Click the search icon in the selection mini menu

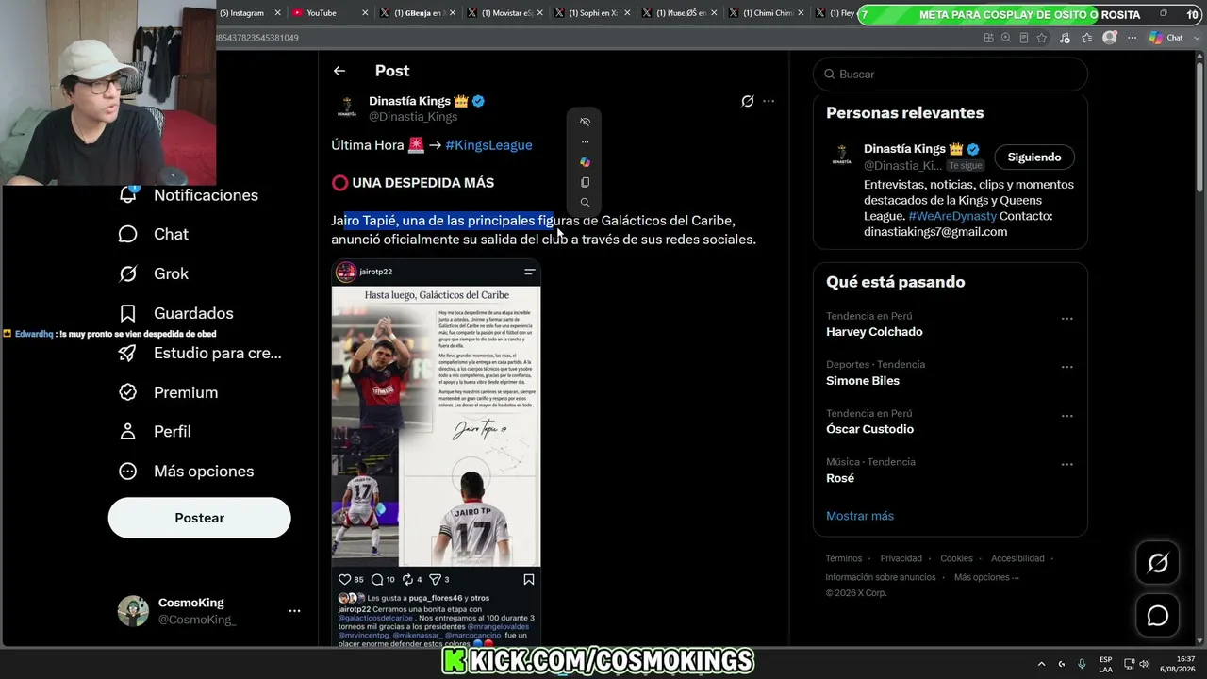(585, 202)
